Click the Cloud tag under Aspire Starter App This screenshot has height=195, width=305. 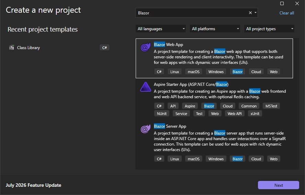pyautogui.click(x=228, y=106)
